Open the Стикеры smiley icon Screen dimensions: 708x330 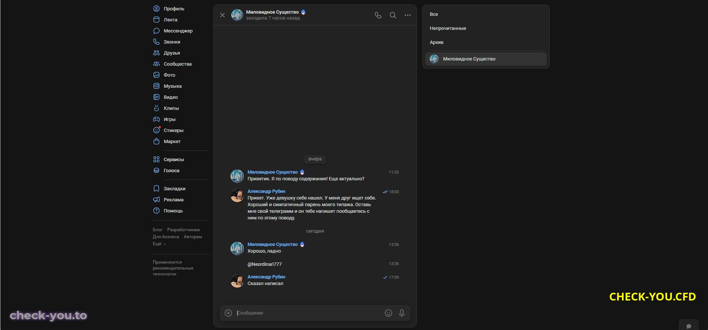156,130
